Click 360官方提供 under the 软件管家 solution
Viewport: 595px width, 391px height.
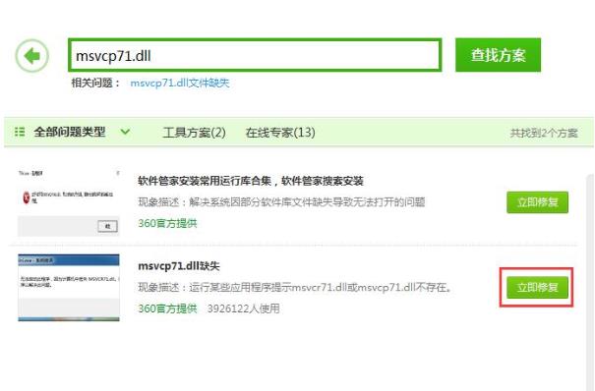(x=167, y=224)
